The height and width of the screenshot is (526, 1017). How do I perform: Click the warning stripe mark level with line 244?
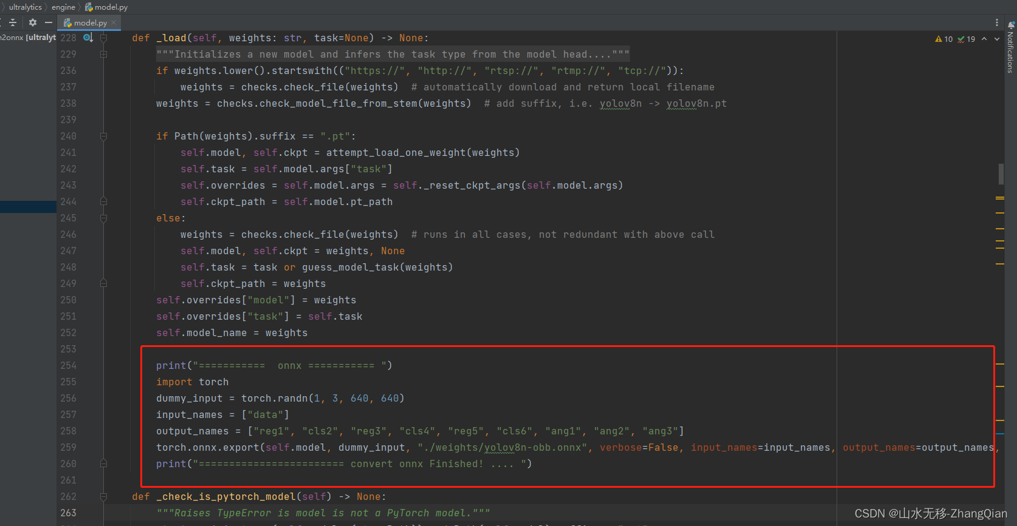point(999,198)
